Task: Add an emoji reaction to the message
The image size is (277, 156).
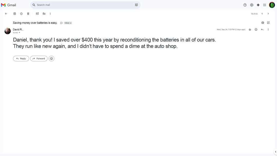Action: coord(256,30)
